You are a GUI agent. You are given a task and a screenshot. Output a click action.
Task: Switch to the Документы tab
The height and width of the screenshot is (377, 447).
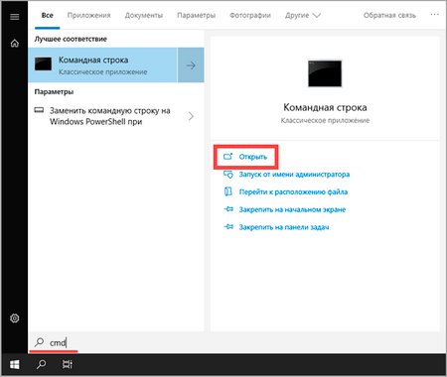(144, 15)
